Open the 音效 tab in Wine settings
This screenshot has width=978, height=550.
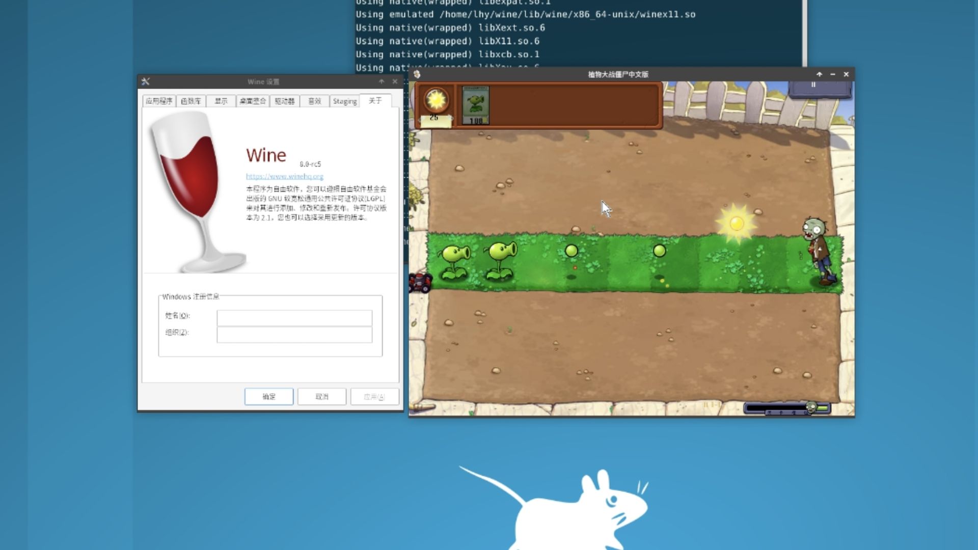(x=315, y=101)
